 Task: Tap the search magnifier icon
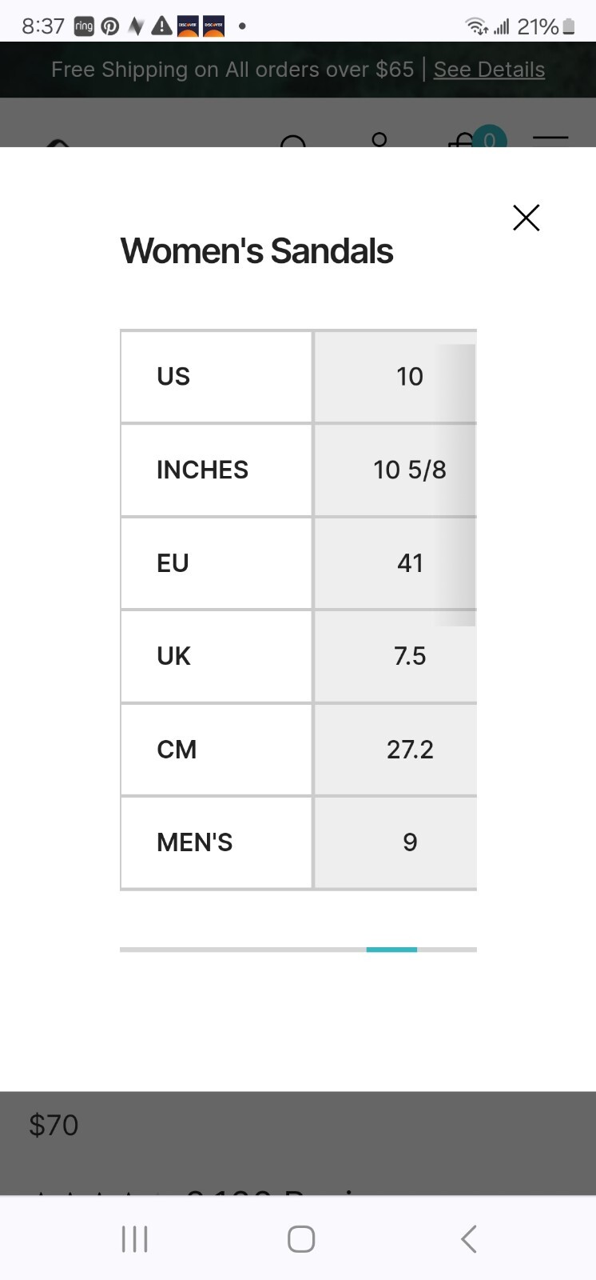click(x=293, y=142)
